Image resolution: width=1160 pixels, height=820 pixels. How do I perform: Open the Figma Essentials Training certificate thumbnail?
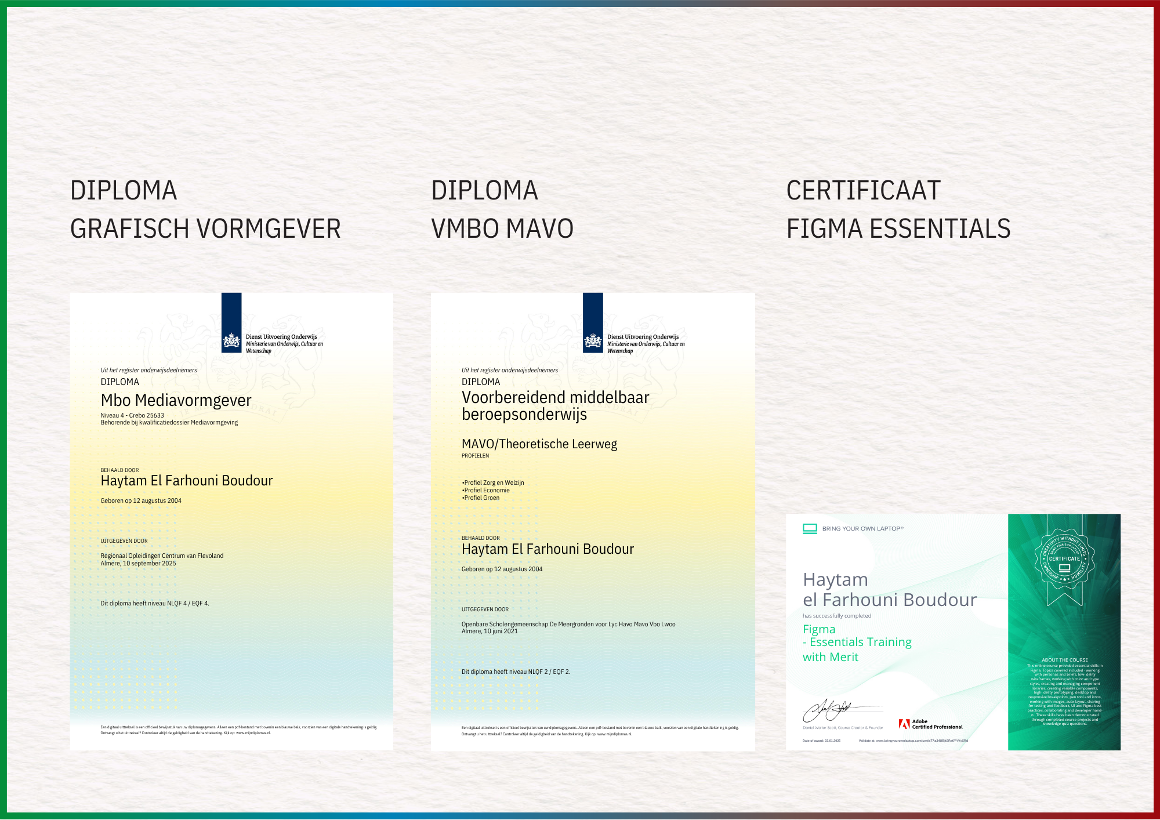point(953,632)
